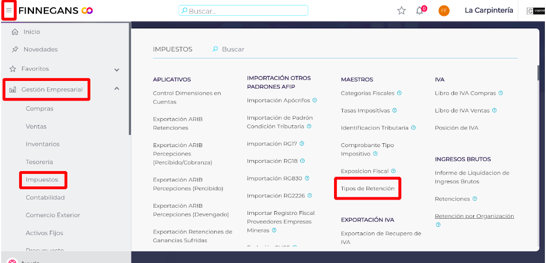The width and height of the screenshot is (546, 263).
Task: Click help icon next to Importación Apócrifos
Action: coord(315,100)
